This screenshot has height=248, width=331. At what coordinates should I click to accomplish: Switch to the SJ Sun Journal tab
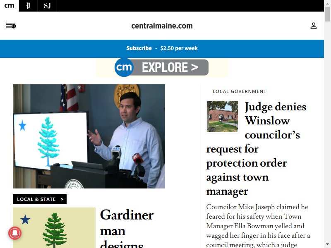[x=47, y=6]
